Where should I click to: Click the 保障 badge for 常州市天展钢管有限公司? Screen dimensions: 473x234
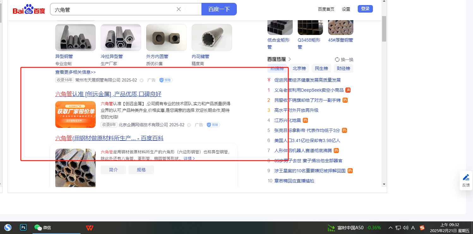(166, 80)
